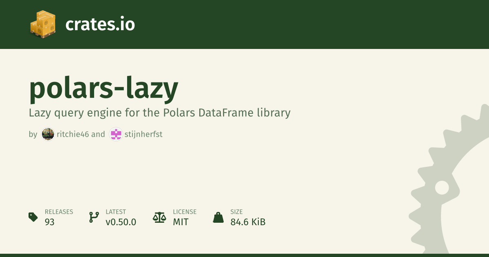This screenshot has height=257, width=489.
Task: Click the crate description about Lazy query engine
Action: (x=159, y=113)
